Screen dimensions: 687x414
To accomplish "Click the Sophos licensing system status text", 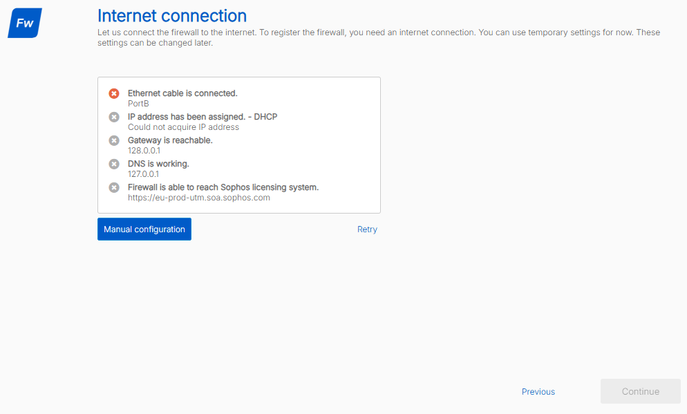I will point(223,187).
